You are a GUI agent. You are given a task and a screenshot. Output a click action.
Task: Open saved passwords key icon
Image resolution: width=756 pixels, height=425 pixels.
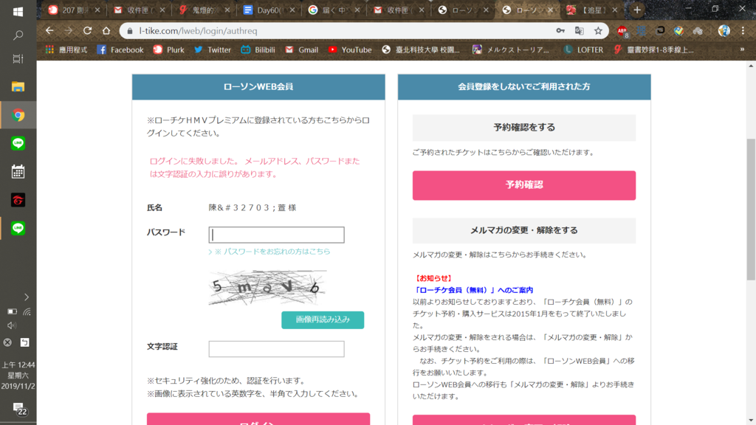pos(560,31)
